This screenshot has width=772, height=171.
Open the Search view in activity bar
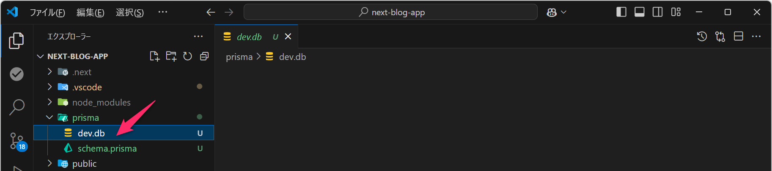pos(17,107)
